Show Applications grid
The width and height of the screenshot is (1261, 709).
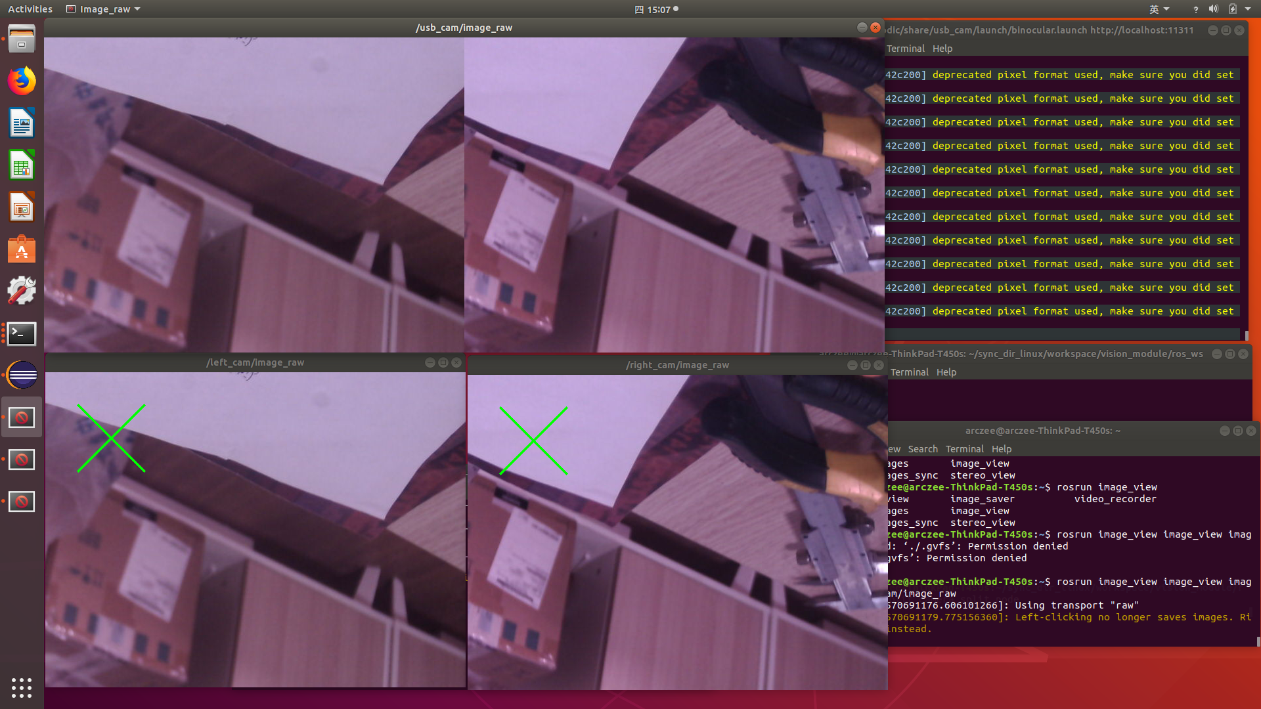point(22,687)
